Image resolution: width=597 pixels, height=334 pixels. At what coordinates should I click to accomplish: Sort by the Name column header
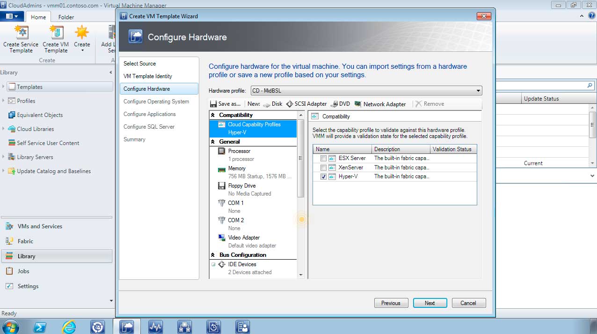pos(342,149)
